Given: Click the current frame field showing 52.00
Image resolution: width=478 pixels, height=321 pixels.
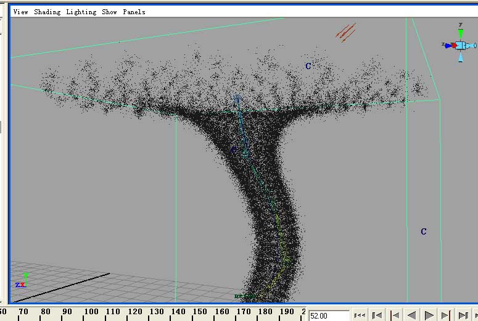Looking at the screenshot, I should 329,315.
